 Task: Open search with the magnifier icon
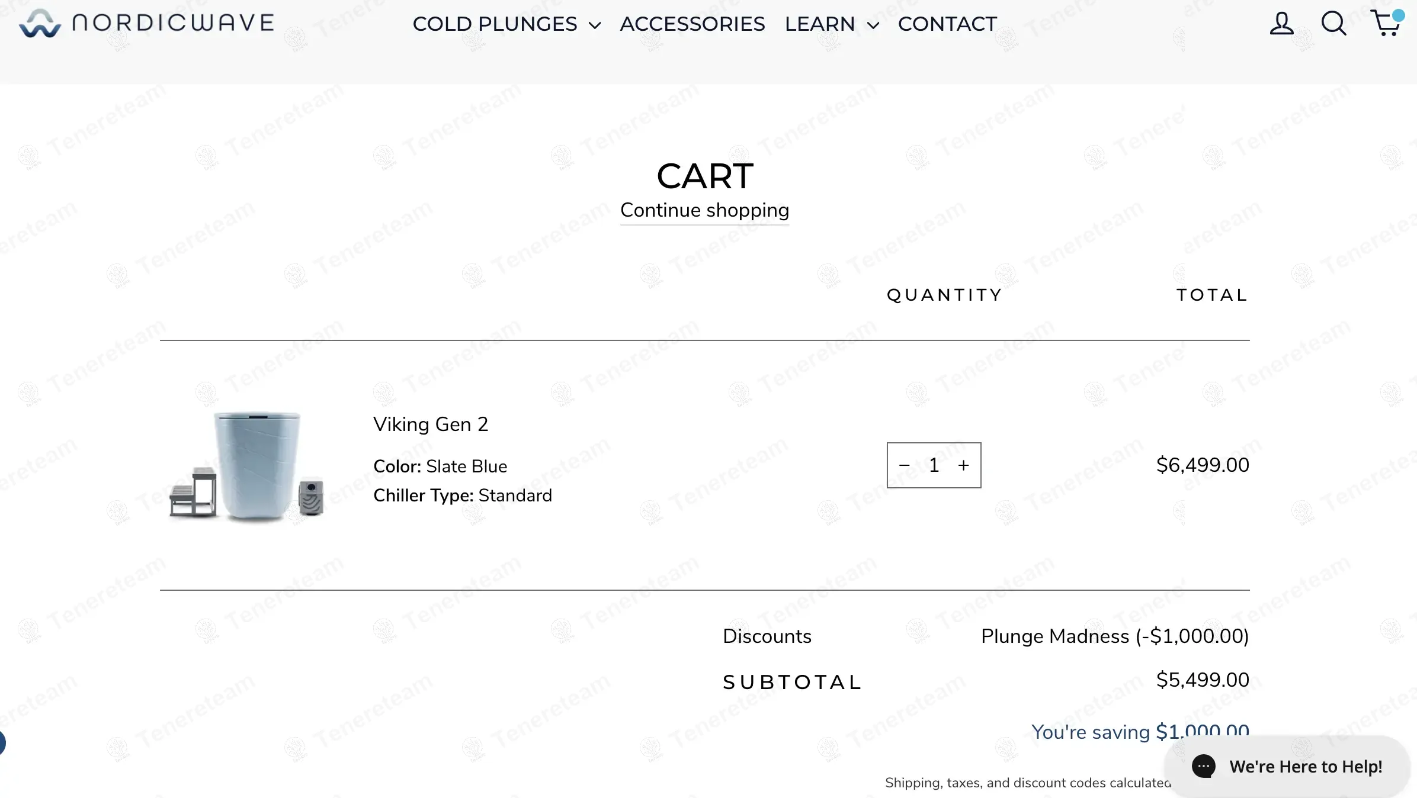click(1333, 24)
